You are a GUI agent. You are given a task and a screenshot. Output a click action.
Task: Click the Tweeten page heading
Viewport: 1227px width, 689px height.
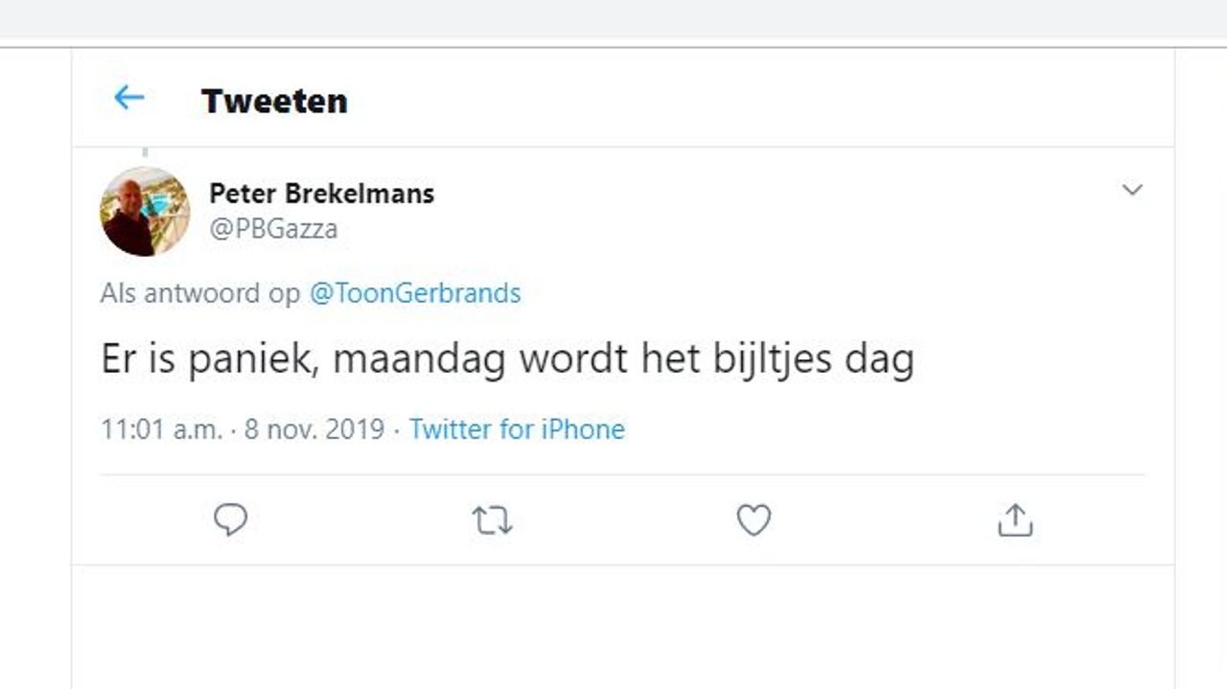coord(274,101)
